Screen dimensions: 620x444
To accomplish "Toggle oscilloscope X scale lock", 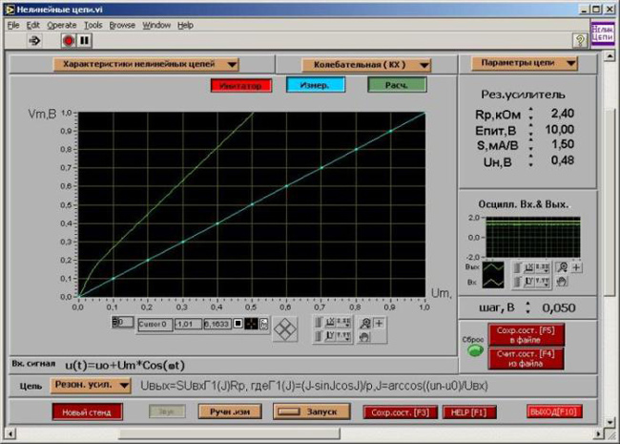I will pos(517,268).
